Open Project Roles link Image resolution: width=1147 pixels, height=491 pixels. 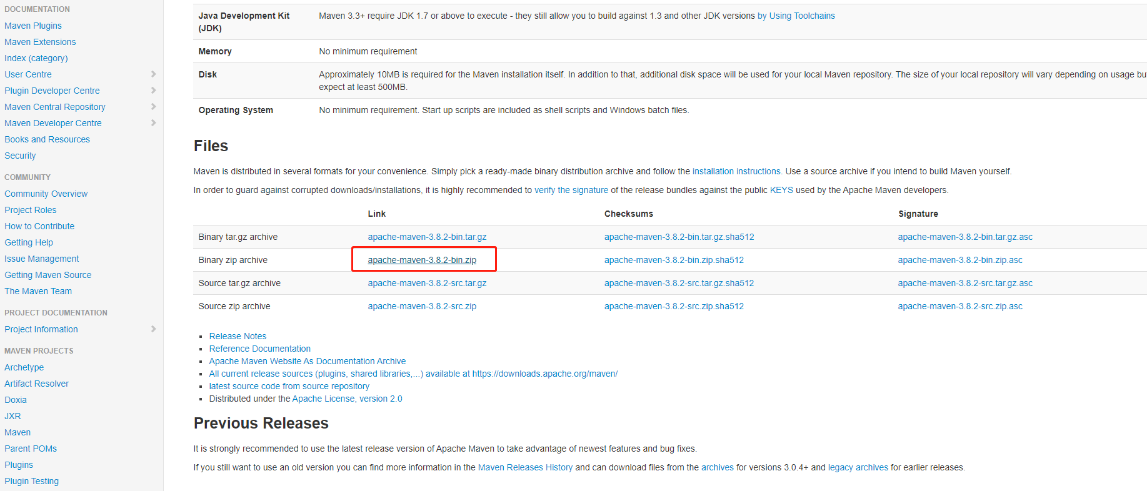click(31, 210)
